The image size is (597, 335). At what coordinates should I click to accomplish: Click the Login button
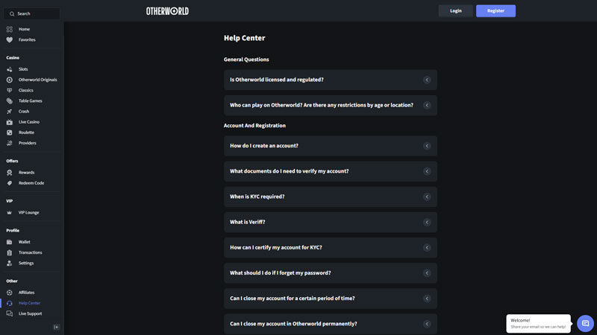(455, 11)
